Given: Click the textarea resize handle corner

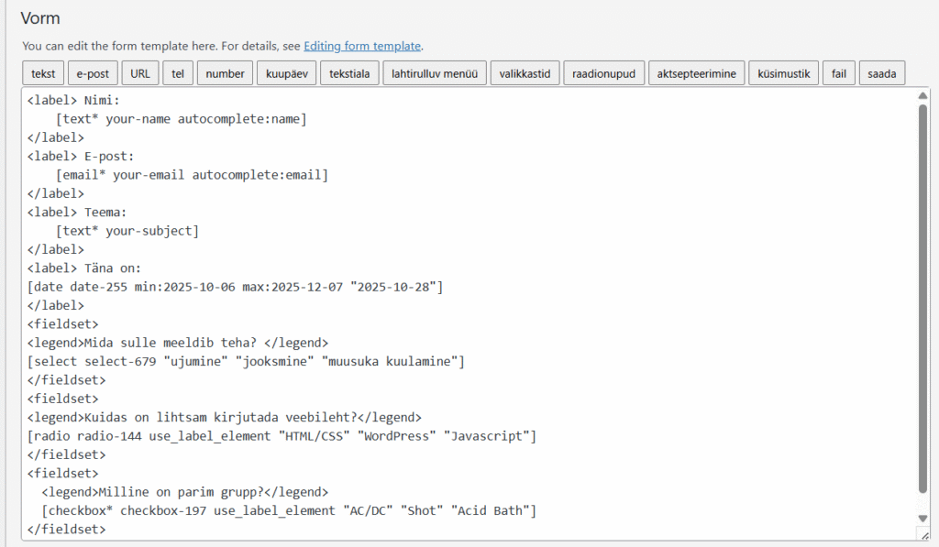Looking at the screenshot, I should click(x=922, y=532).
